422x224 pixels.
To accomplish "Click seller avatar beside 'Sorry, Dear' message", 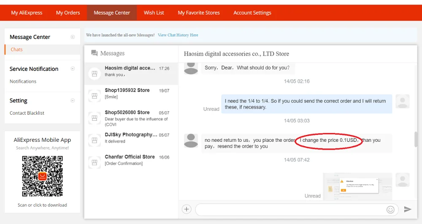I will (191, 68).
